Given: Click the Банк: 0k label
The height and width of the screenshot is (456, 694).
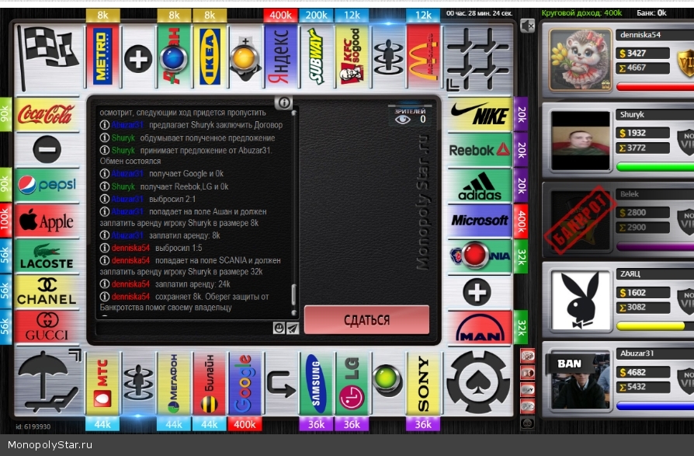Looking at the screenshot, I should pos(651,13).
